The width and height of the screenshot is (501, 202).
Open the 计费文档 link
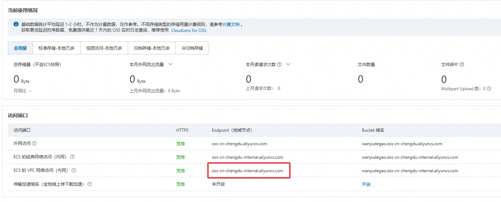click(231, 24)
